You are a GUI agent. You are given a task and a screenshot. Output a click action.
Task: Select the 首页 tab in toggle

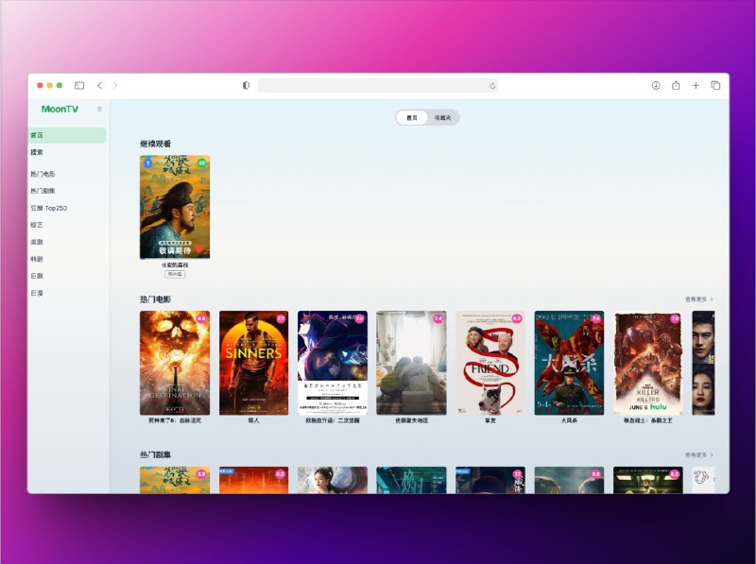411,118
